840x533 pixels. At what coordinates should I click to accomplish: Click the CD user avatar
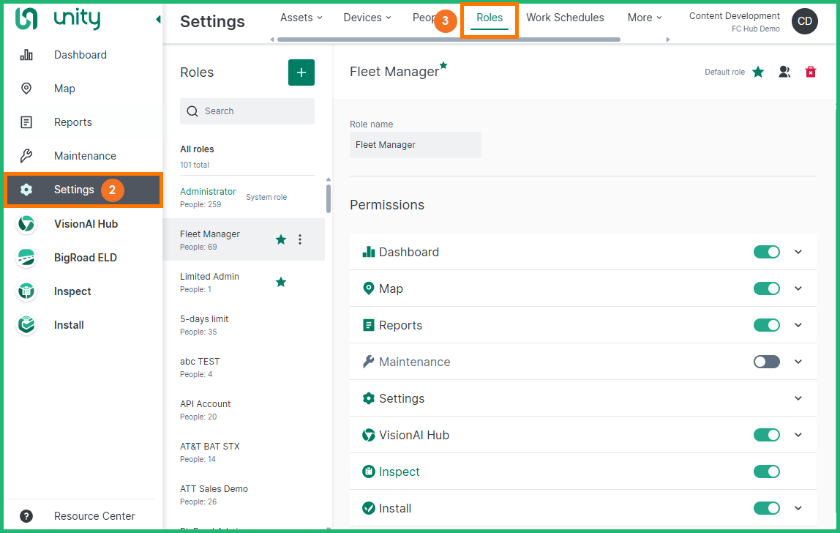point(804,21)
